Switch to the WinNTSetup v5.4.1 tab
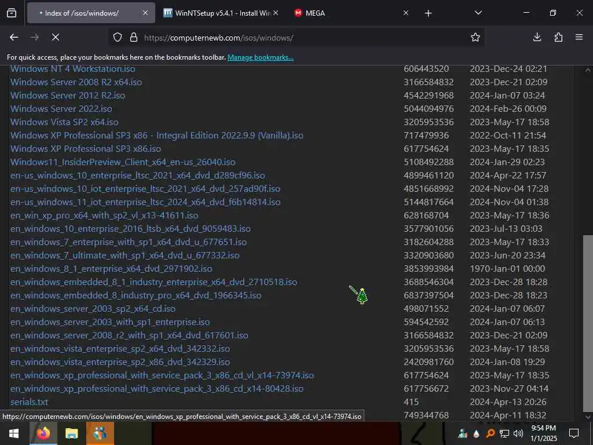Viewport: 593px width, 445px height. point(221,13)
